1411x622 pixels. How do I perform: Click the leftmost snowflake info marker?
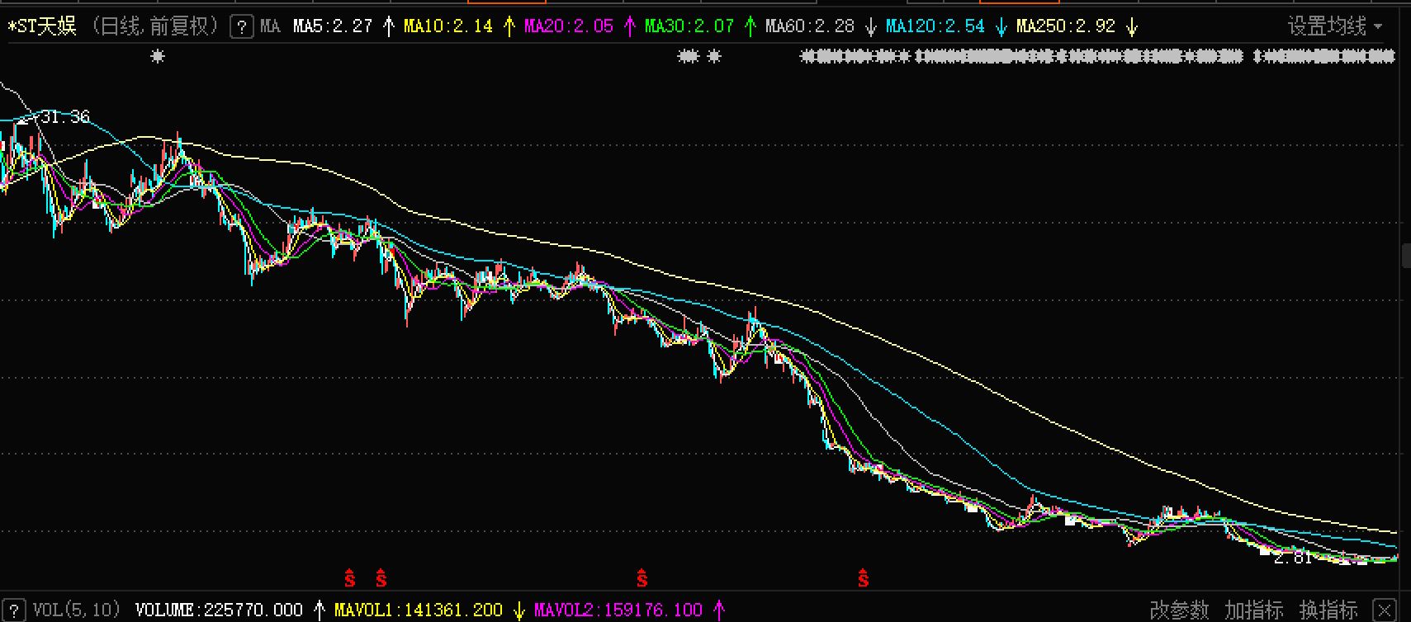click(x=158, y=56)
